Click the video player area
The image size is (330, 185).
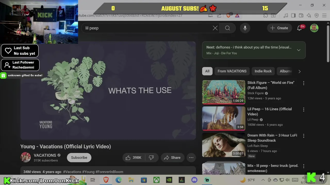pos(108,90)
